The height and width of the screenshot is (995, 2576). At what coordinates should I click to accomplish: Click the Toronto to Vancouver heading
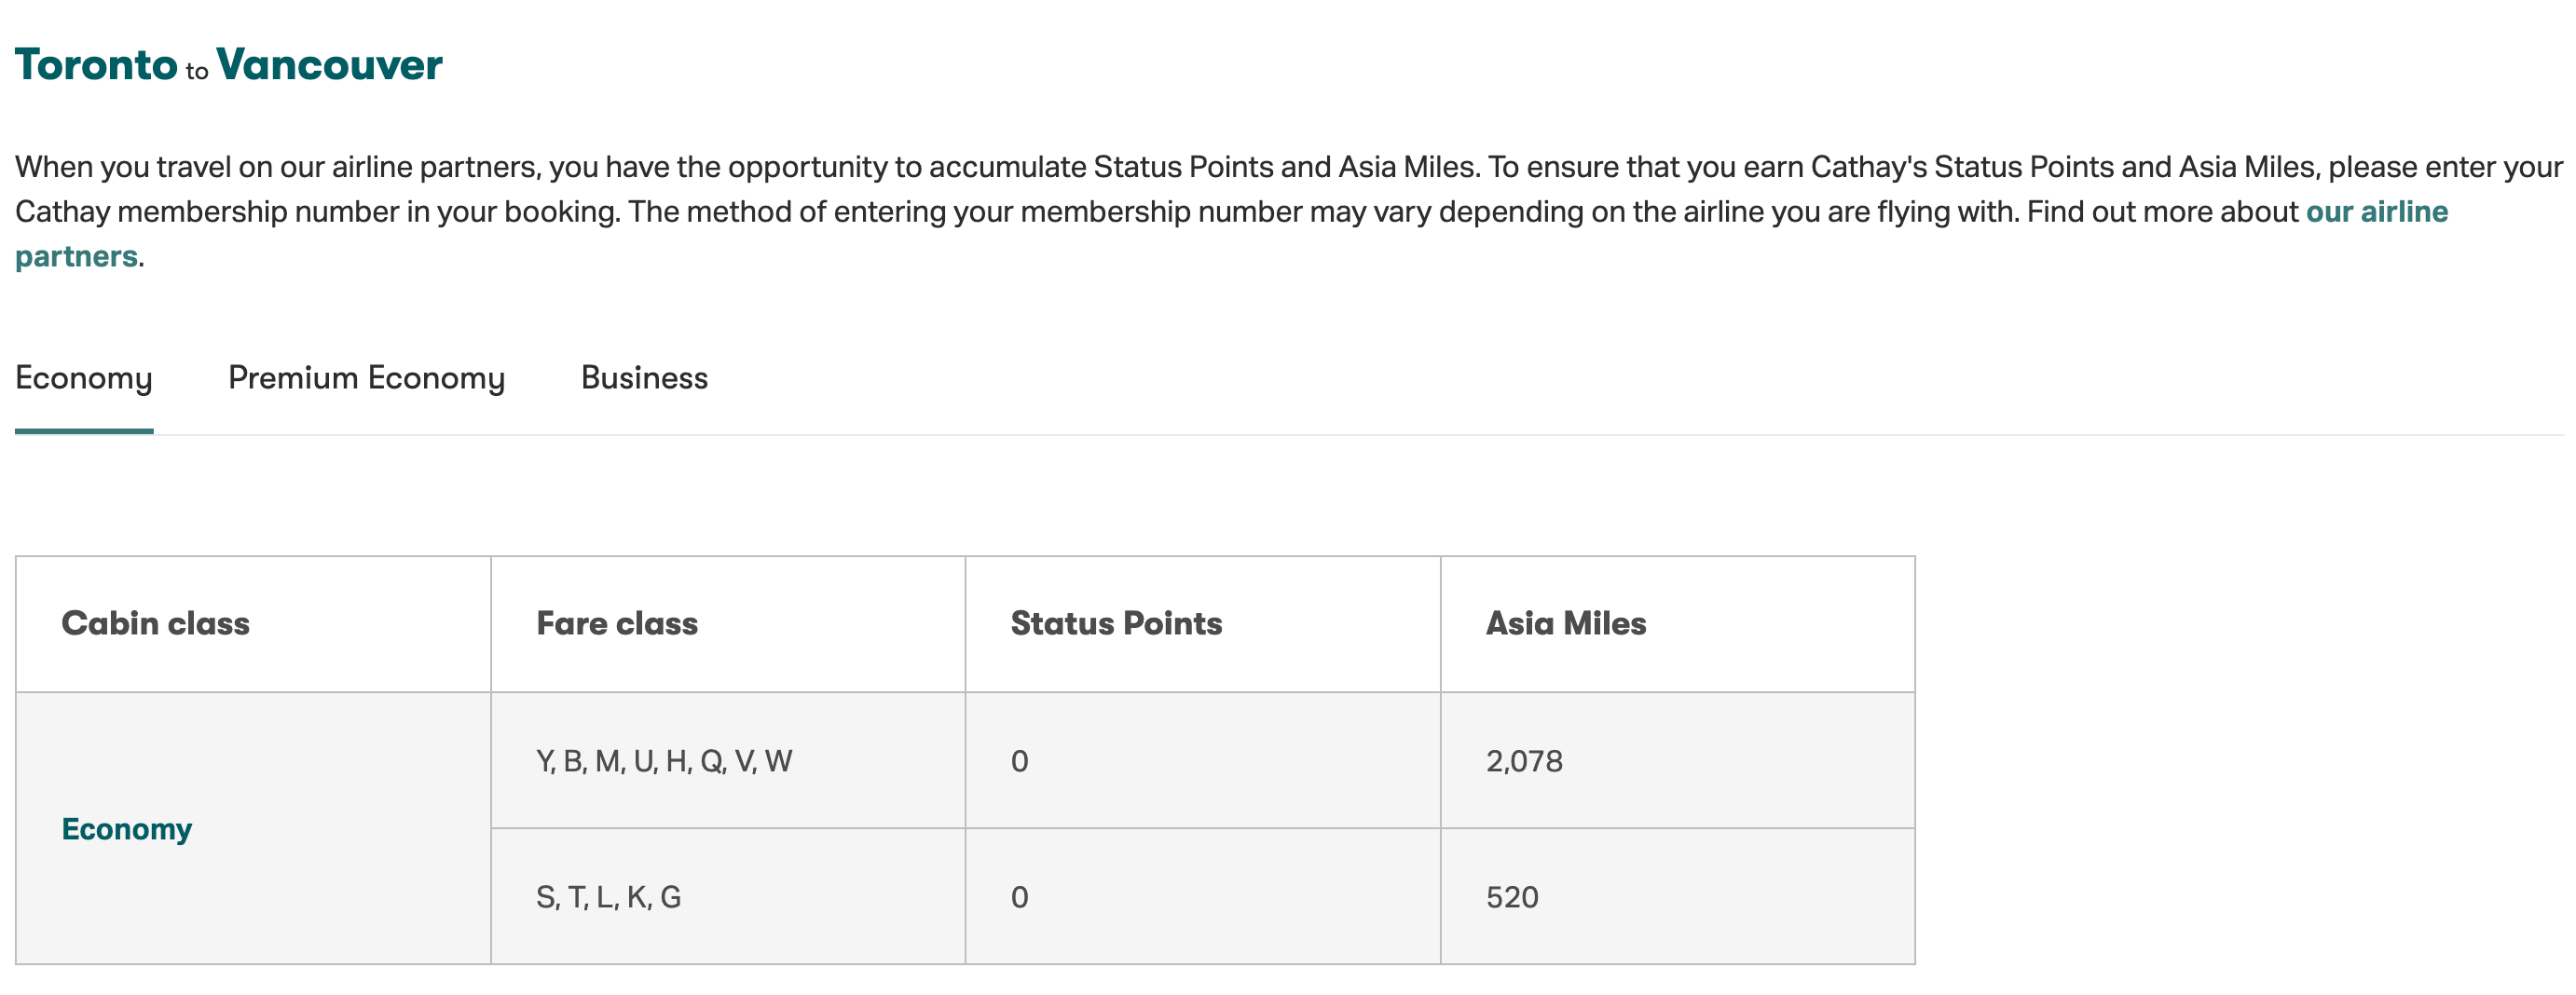[x=227, y=65]
